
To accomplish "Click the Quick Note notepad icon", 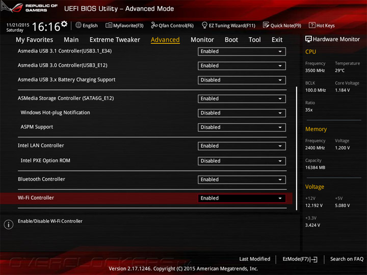I will click(266, 25).
